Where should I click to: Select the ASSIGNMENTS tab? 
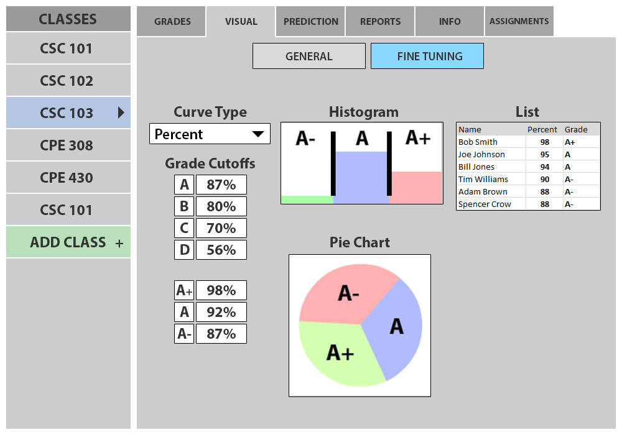coord(519,22)
